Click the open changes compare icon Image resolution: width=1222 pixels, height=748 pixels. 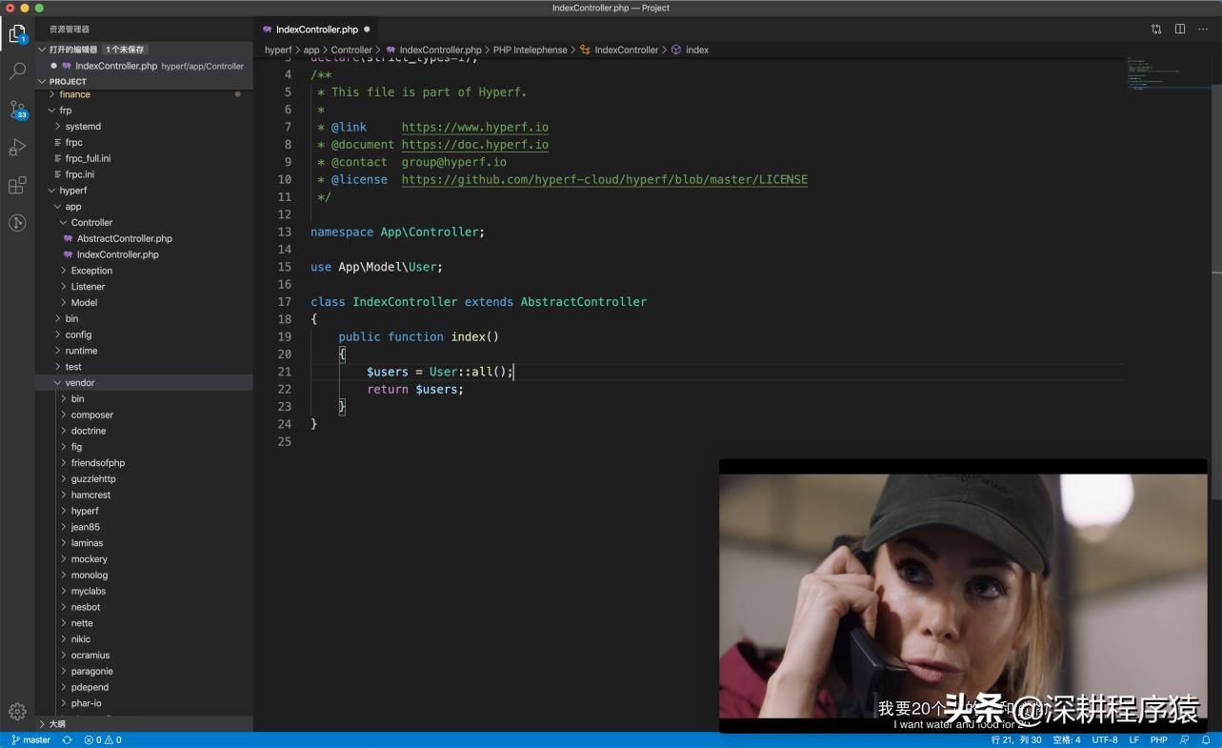click(1156, 30)
